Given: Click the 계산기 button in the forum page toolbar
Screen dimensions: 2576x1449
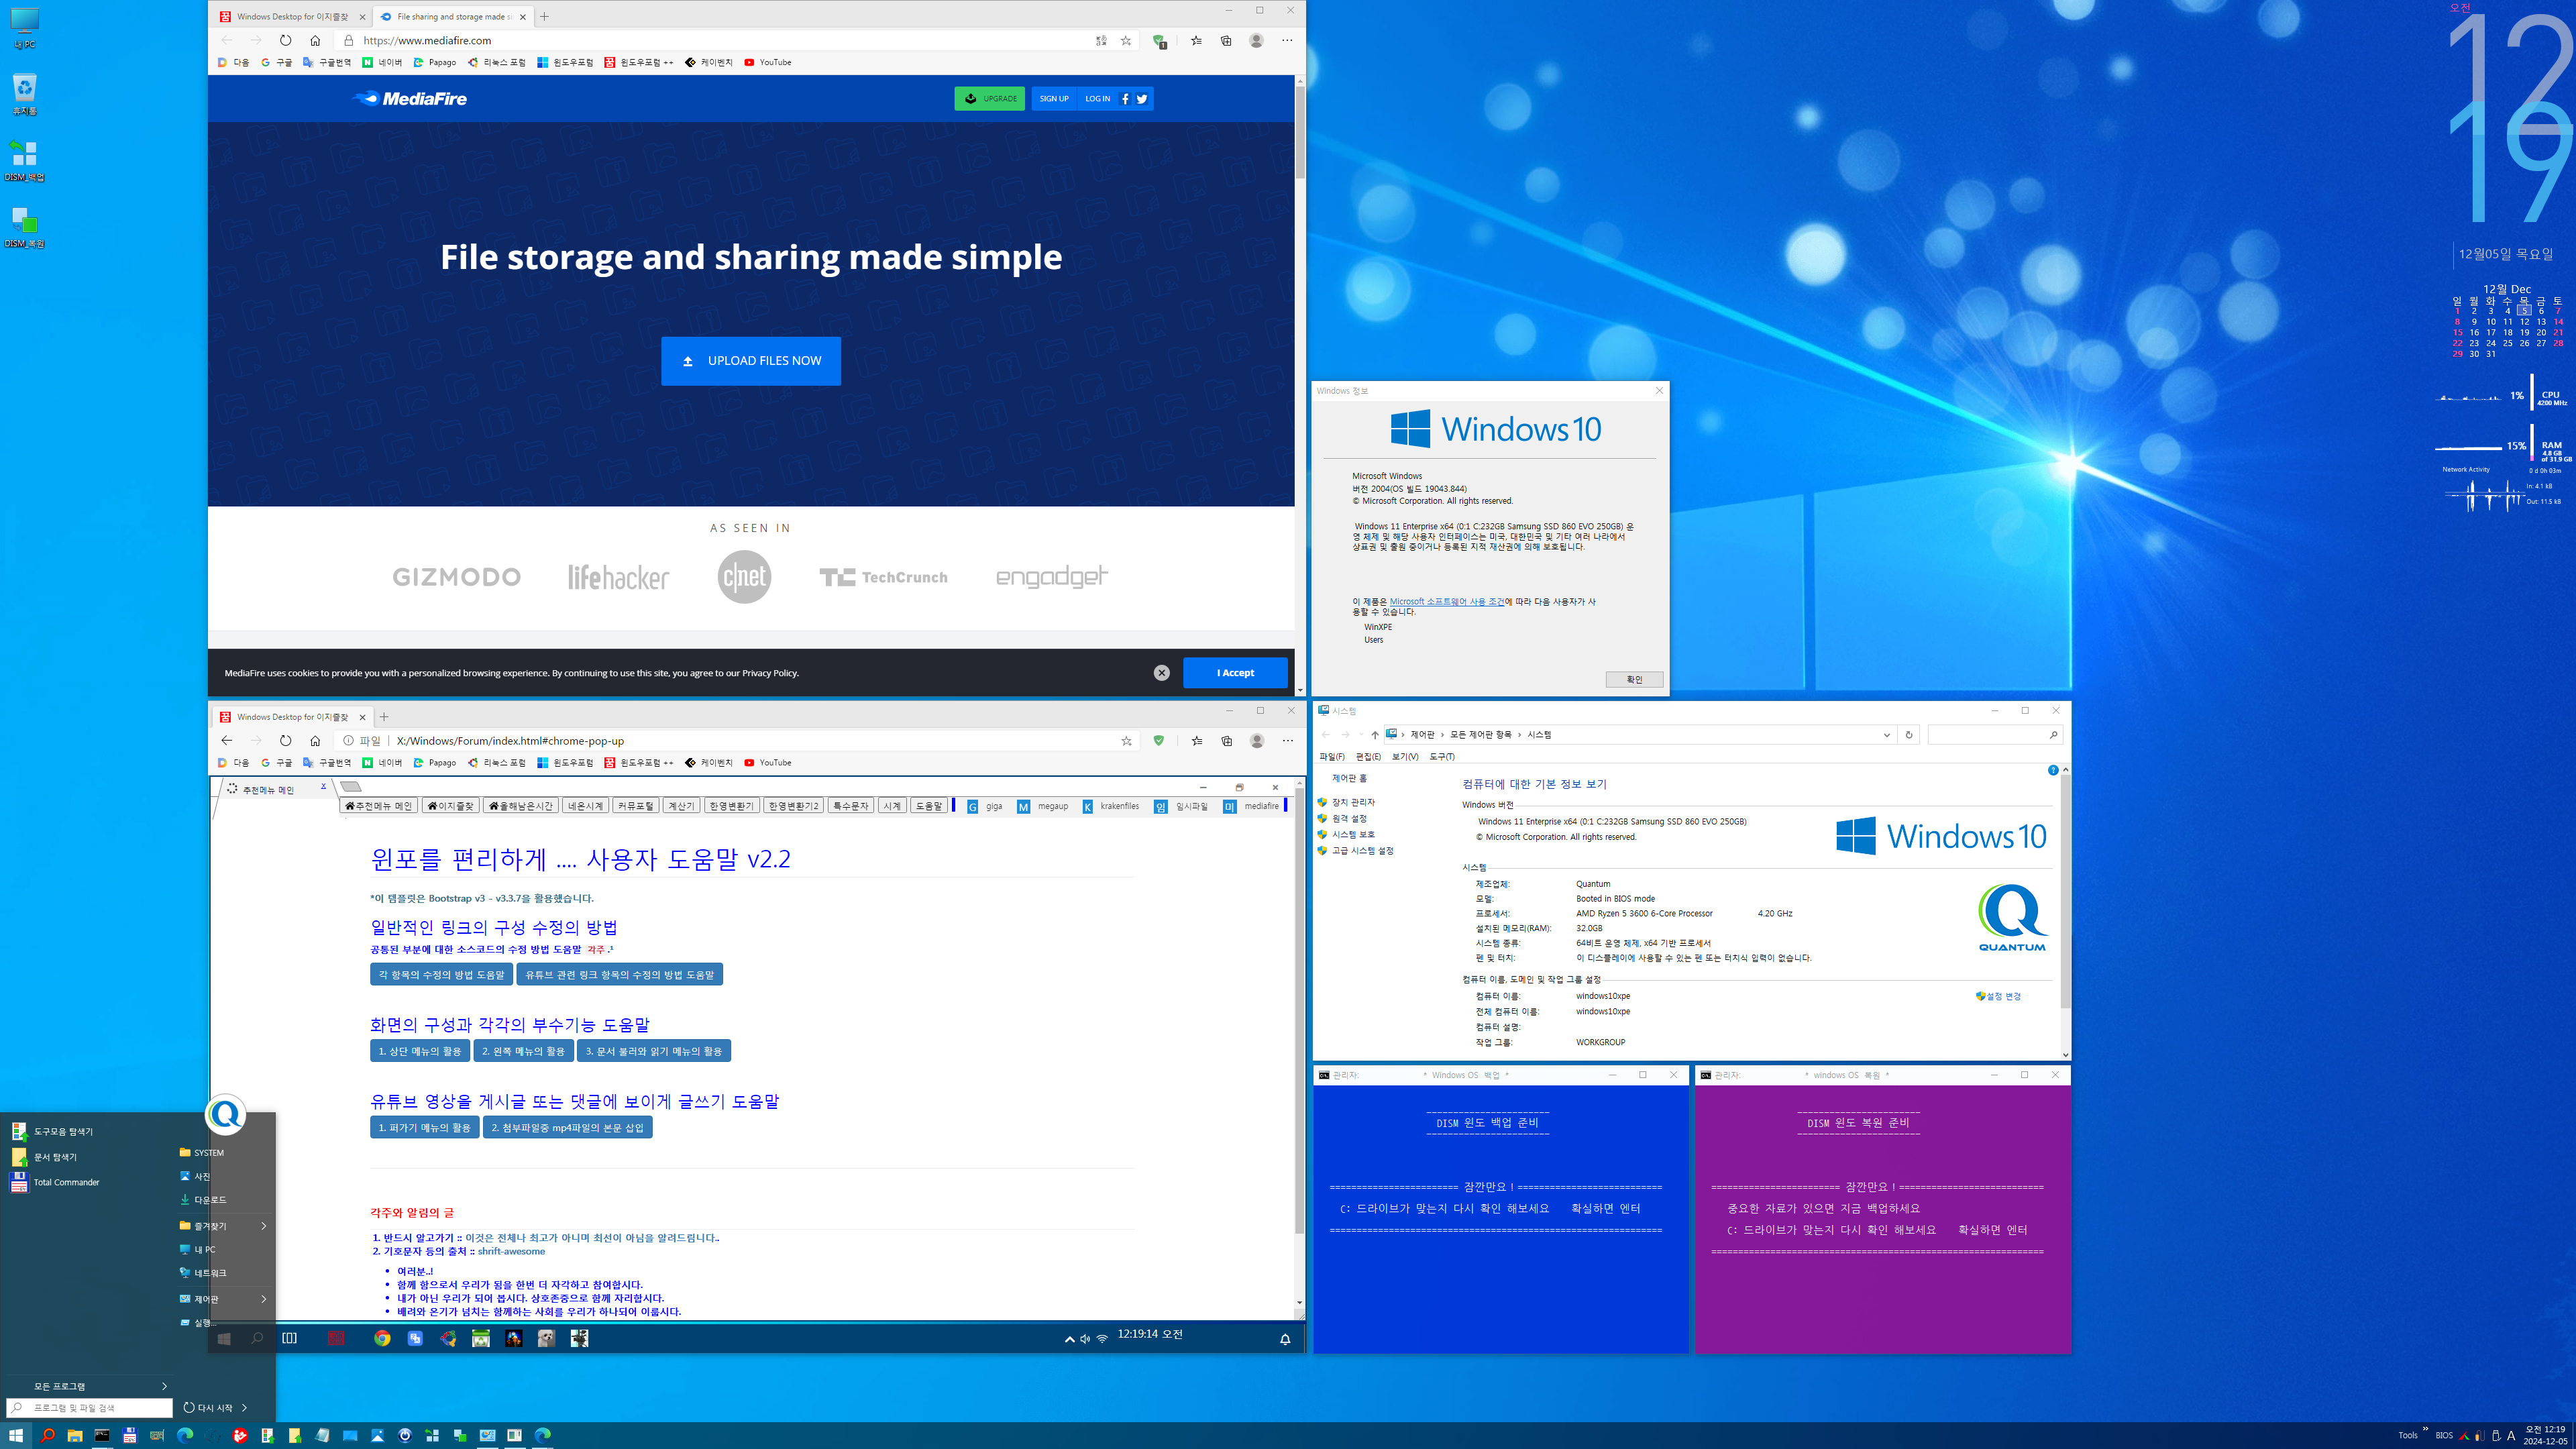Looking at the screenshot, I should click(680, 806).
